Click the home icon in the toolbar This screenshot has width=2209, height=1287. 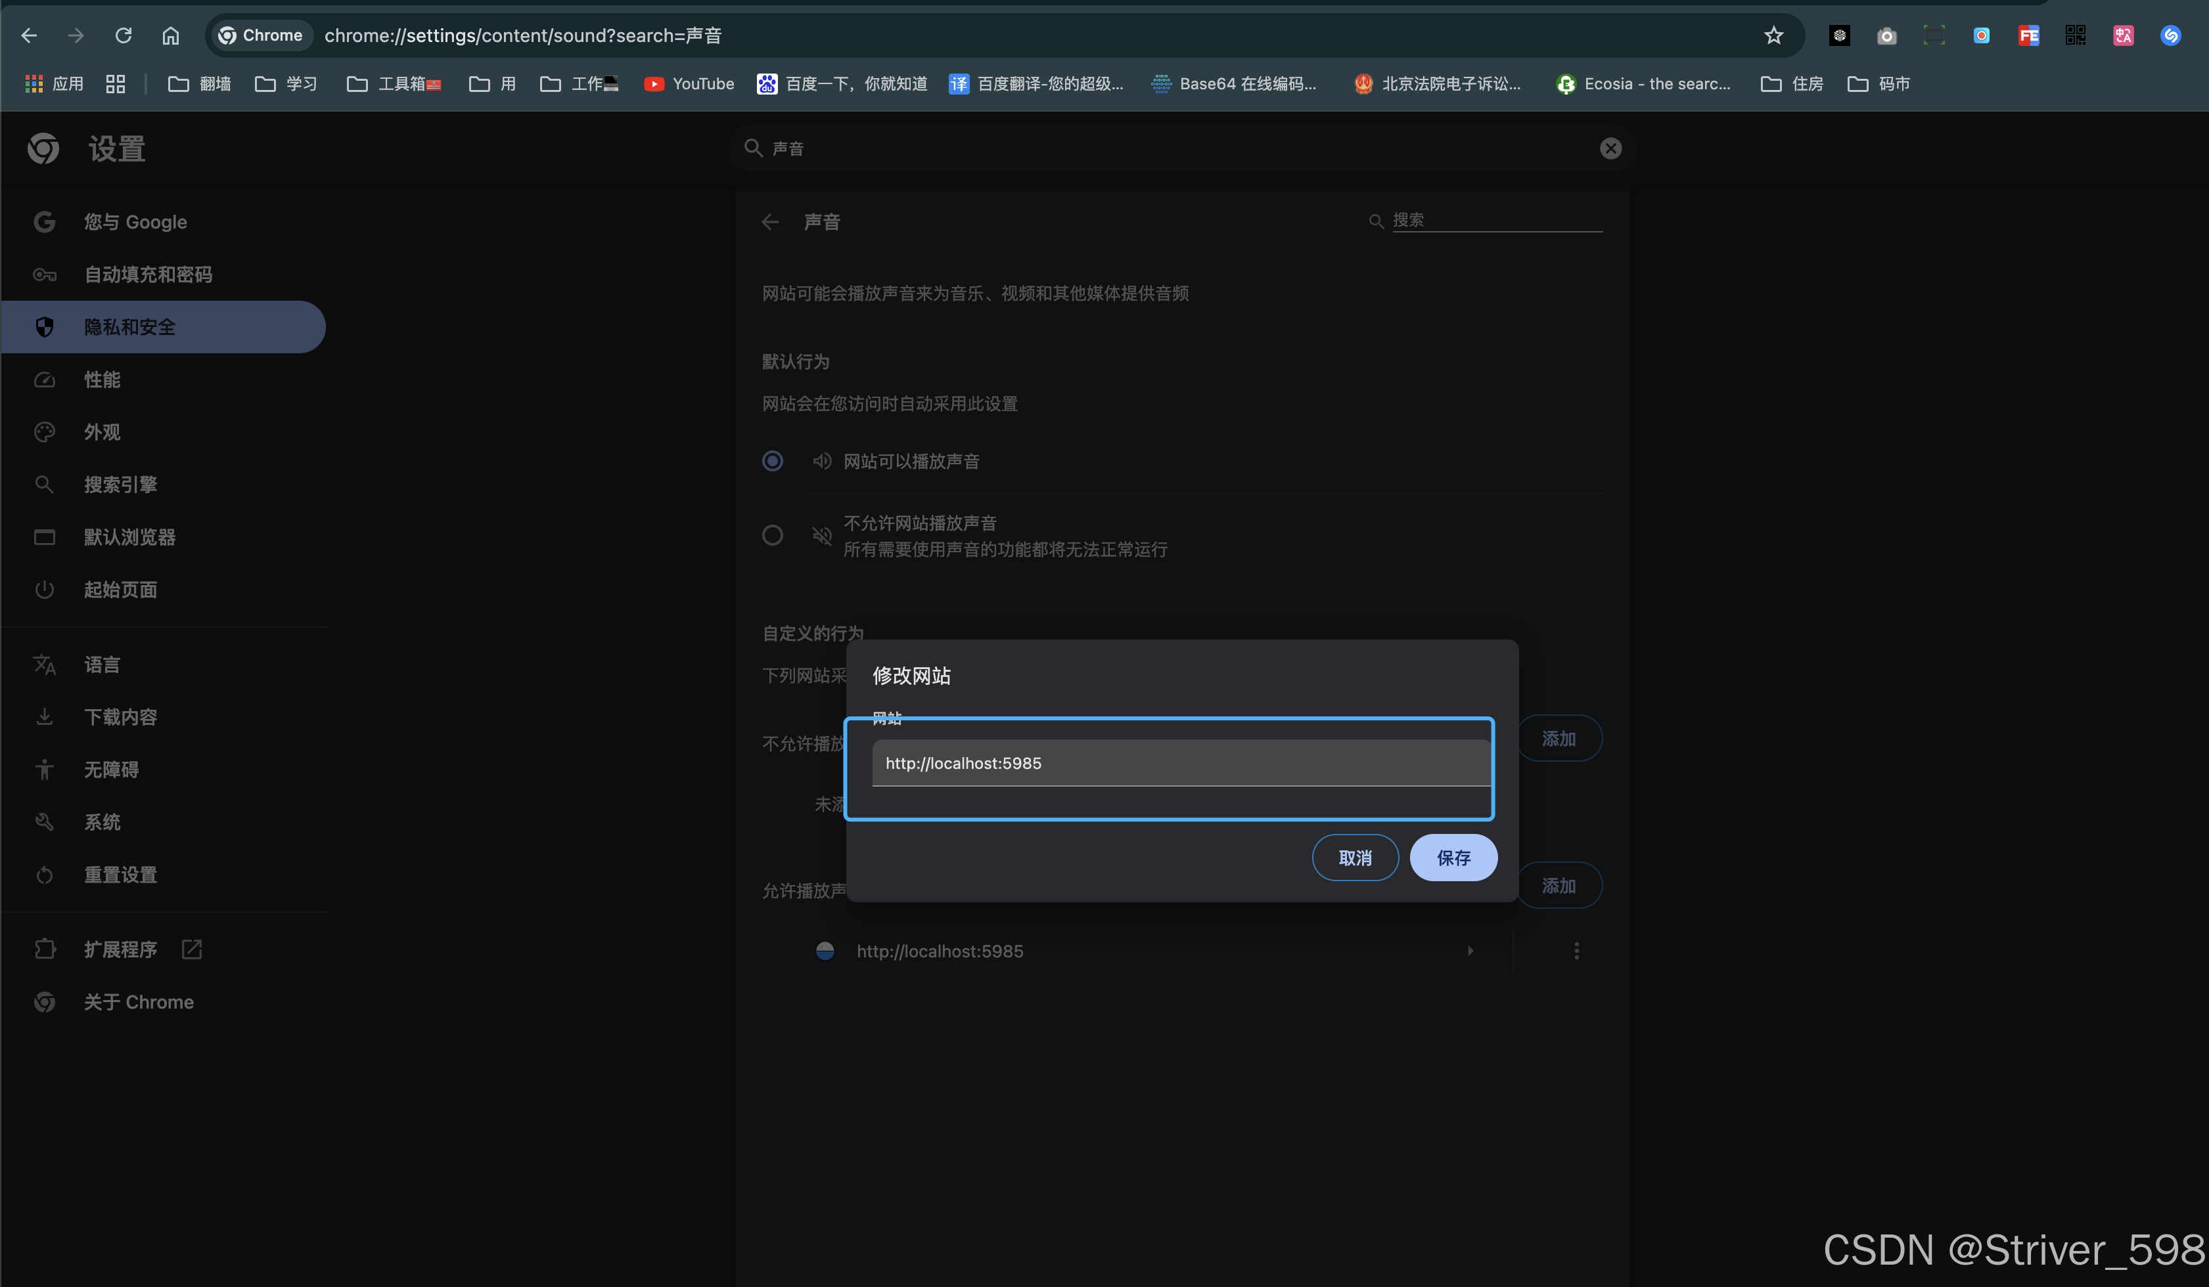coord(171,35)
